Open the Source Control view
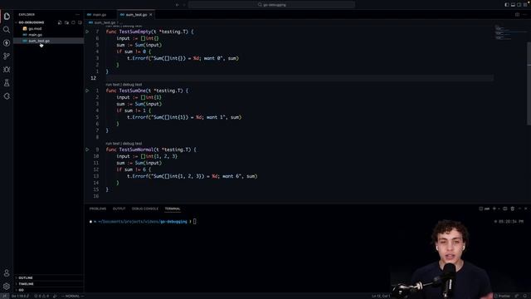 pos(7,56)
